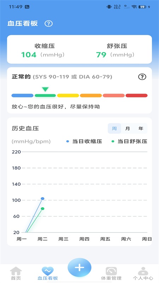Screen dimensions: 159x283
Task: Tap the help icon beside 血压看板 title
Action: tap(48, 24)
